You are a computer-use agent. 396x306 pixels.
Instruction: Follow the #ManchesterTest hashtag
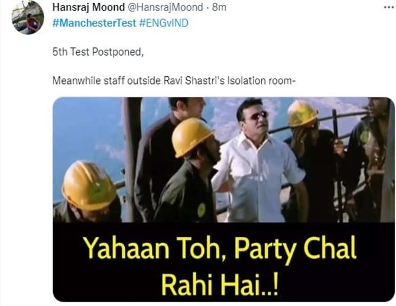tap(94, 23)
